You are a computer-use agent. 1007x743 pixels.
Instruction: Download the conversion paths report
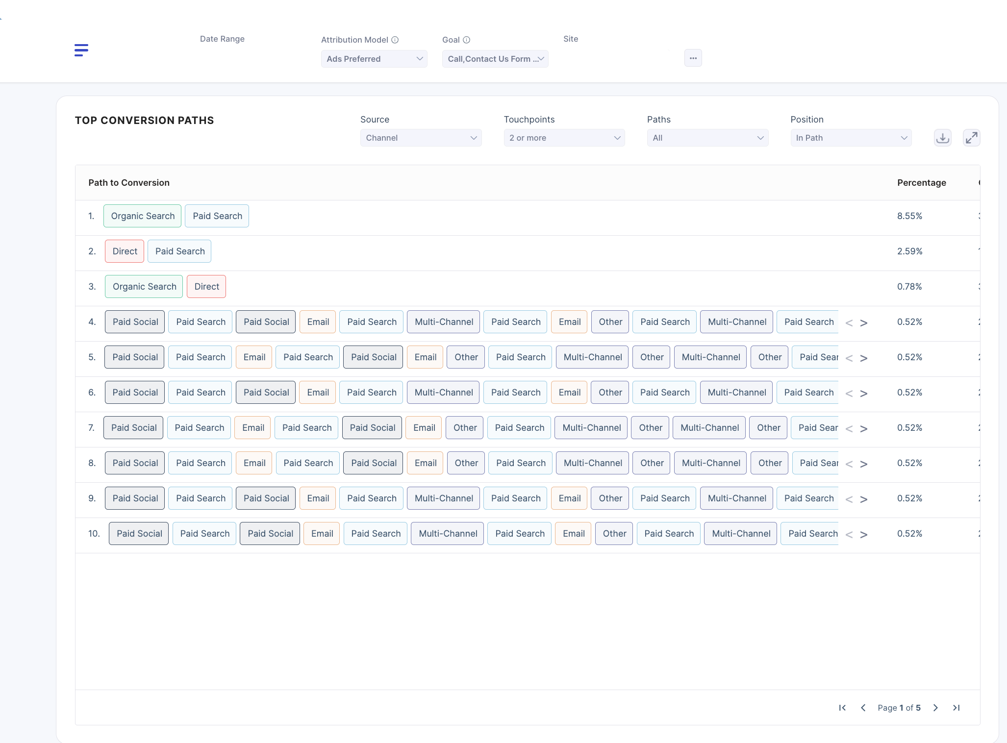(x=942, y=138)
